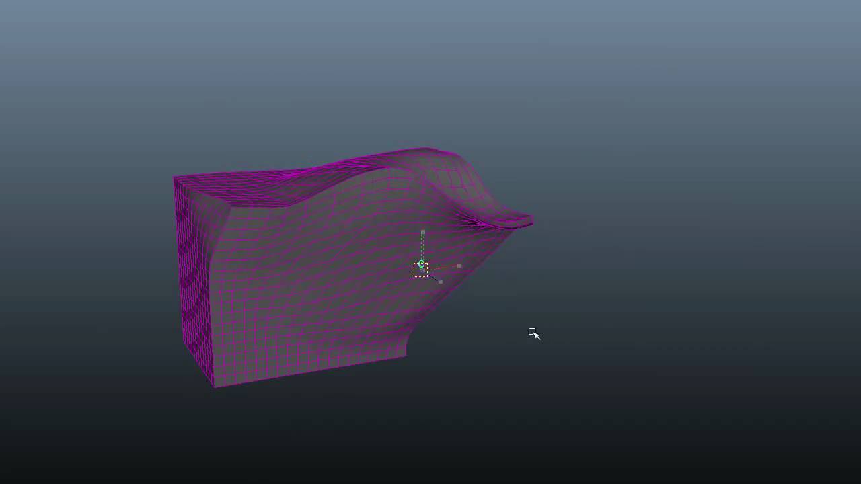The height and width of the screenshot is (484, 861).
Task: Grab the red horizontal axis manipulator handle
Action: pos(459,266)
